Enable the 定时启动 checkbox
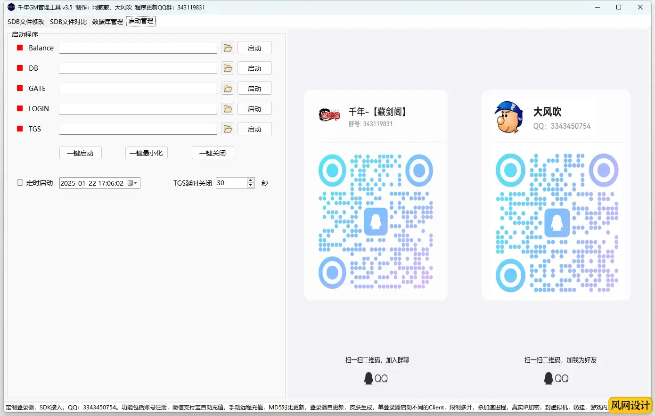The image size is (655, 416). point(20,183)
